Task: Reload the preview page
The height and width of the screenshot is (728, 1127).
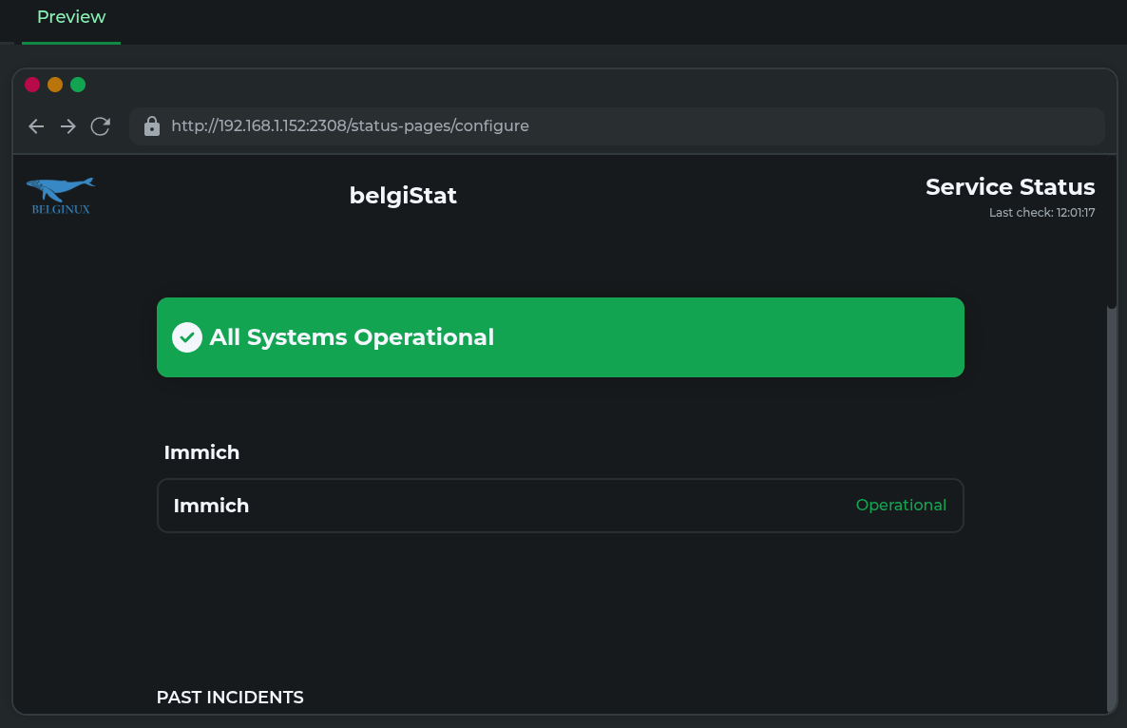Action: (101, 126)
